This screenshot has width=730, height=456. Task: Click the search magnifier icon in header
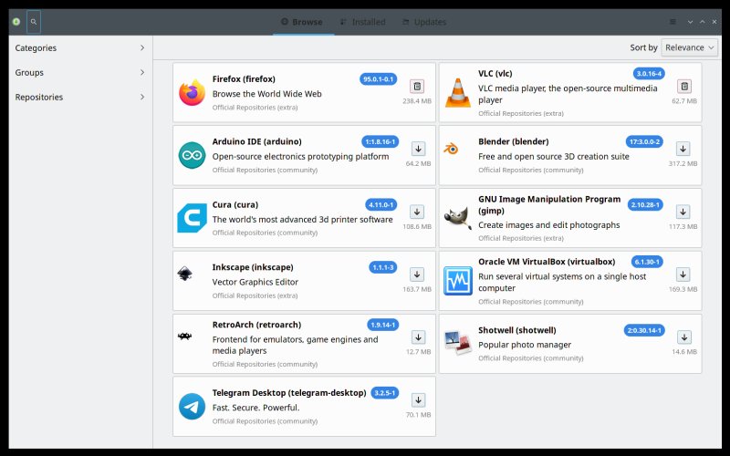pyautogui.click(x=34, y=22)
